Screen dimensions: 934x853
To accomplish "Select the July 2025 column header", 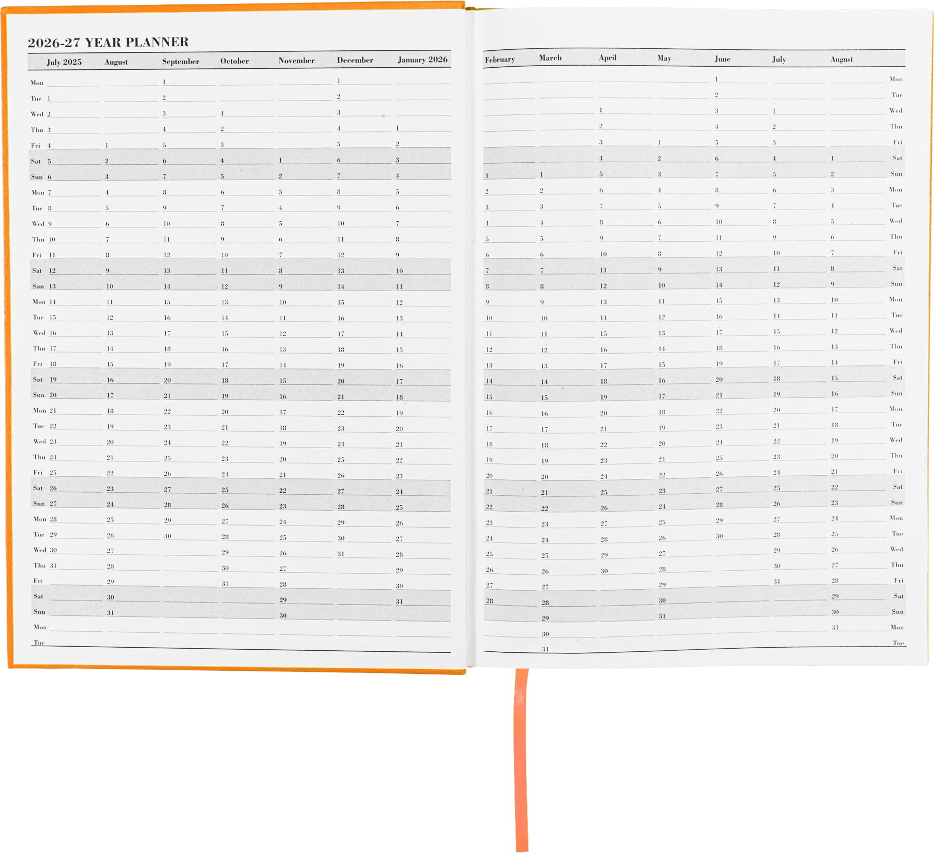I will click(x=64, y=62).
